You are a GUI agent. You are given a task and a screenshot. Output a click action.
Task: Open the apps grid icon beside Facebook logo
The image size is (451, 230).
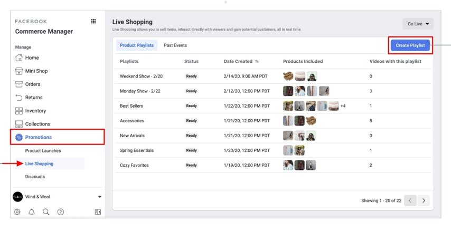93,22
